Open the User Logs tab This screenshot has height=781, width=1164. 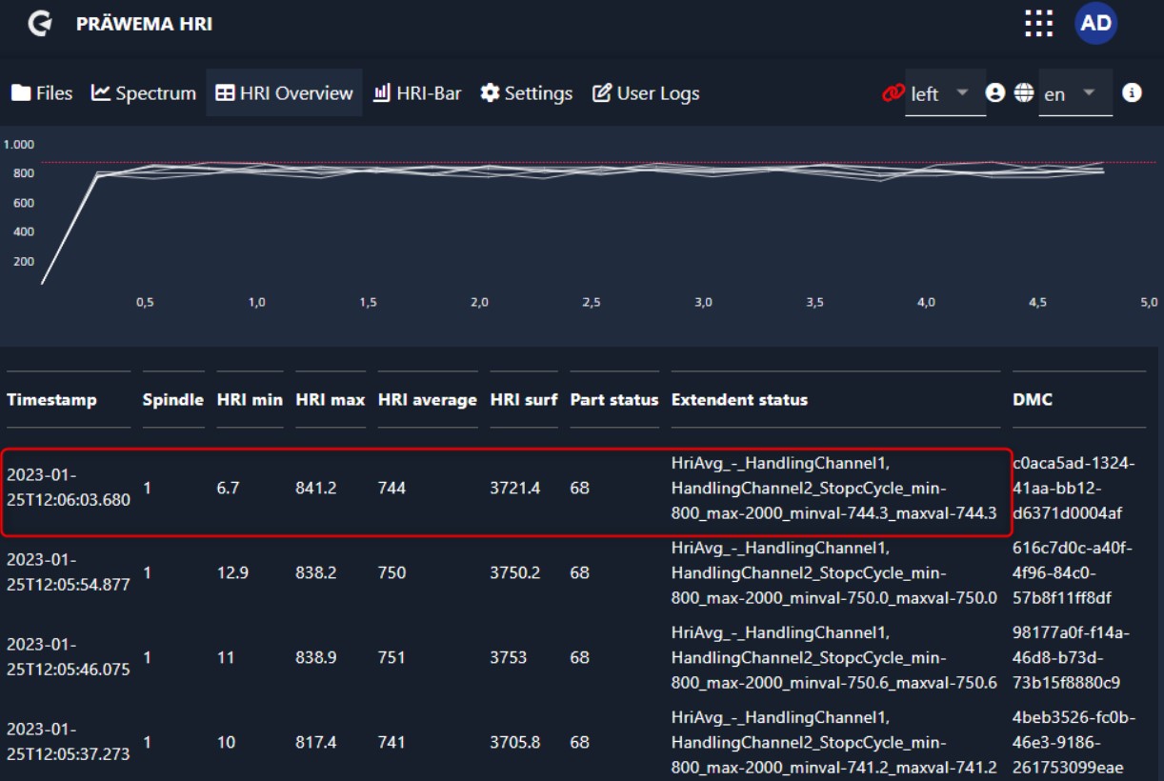(x=646, y=93)
